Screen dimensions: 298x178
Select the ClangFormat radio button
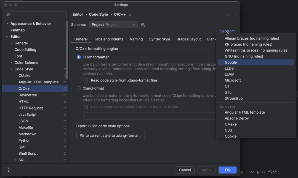[79, 88]
